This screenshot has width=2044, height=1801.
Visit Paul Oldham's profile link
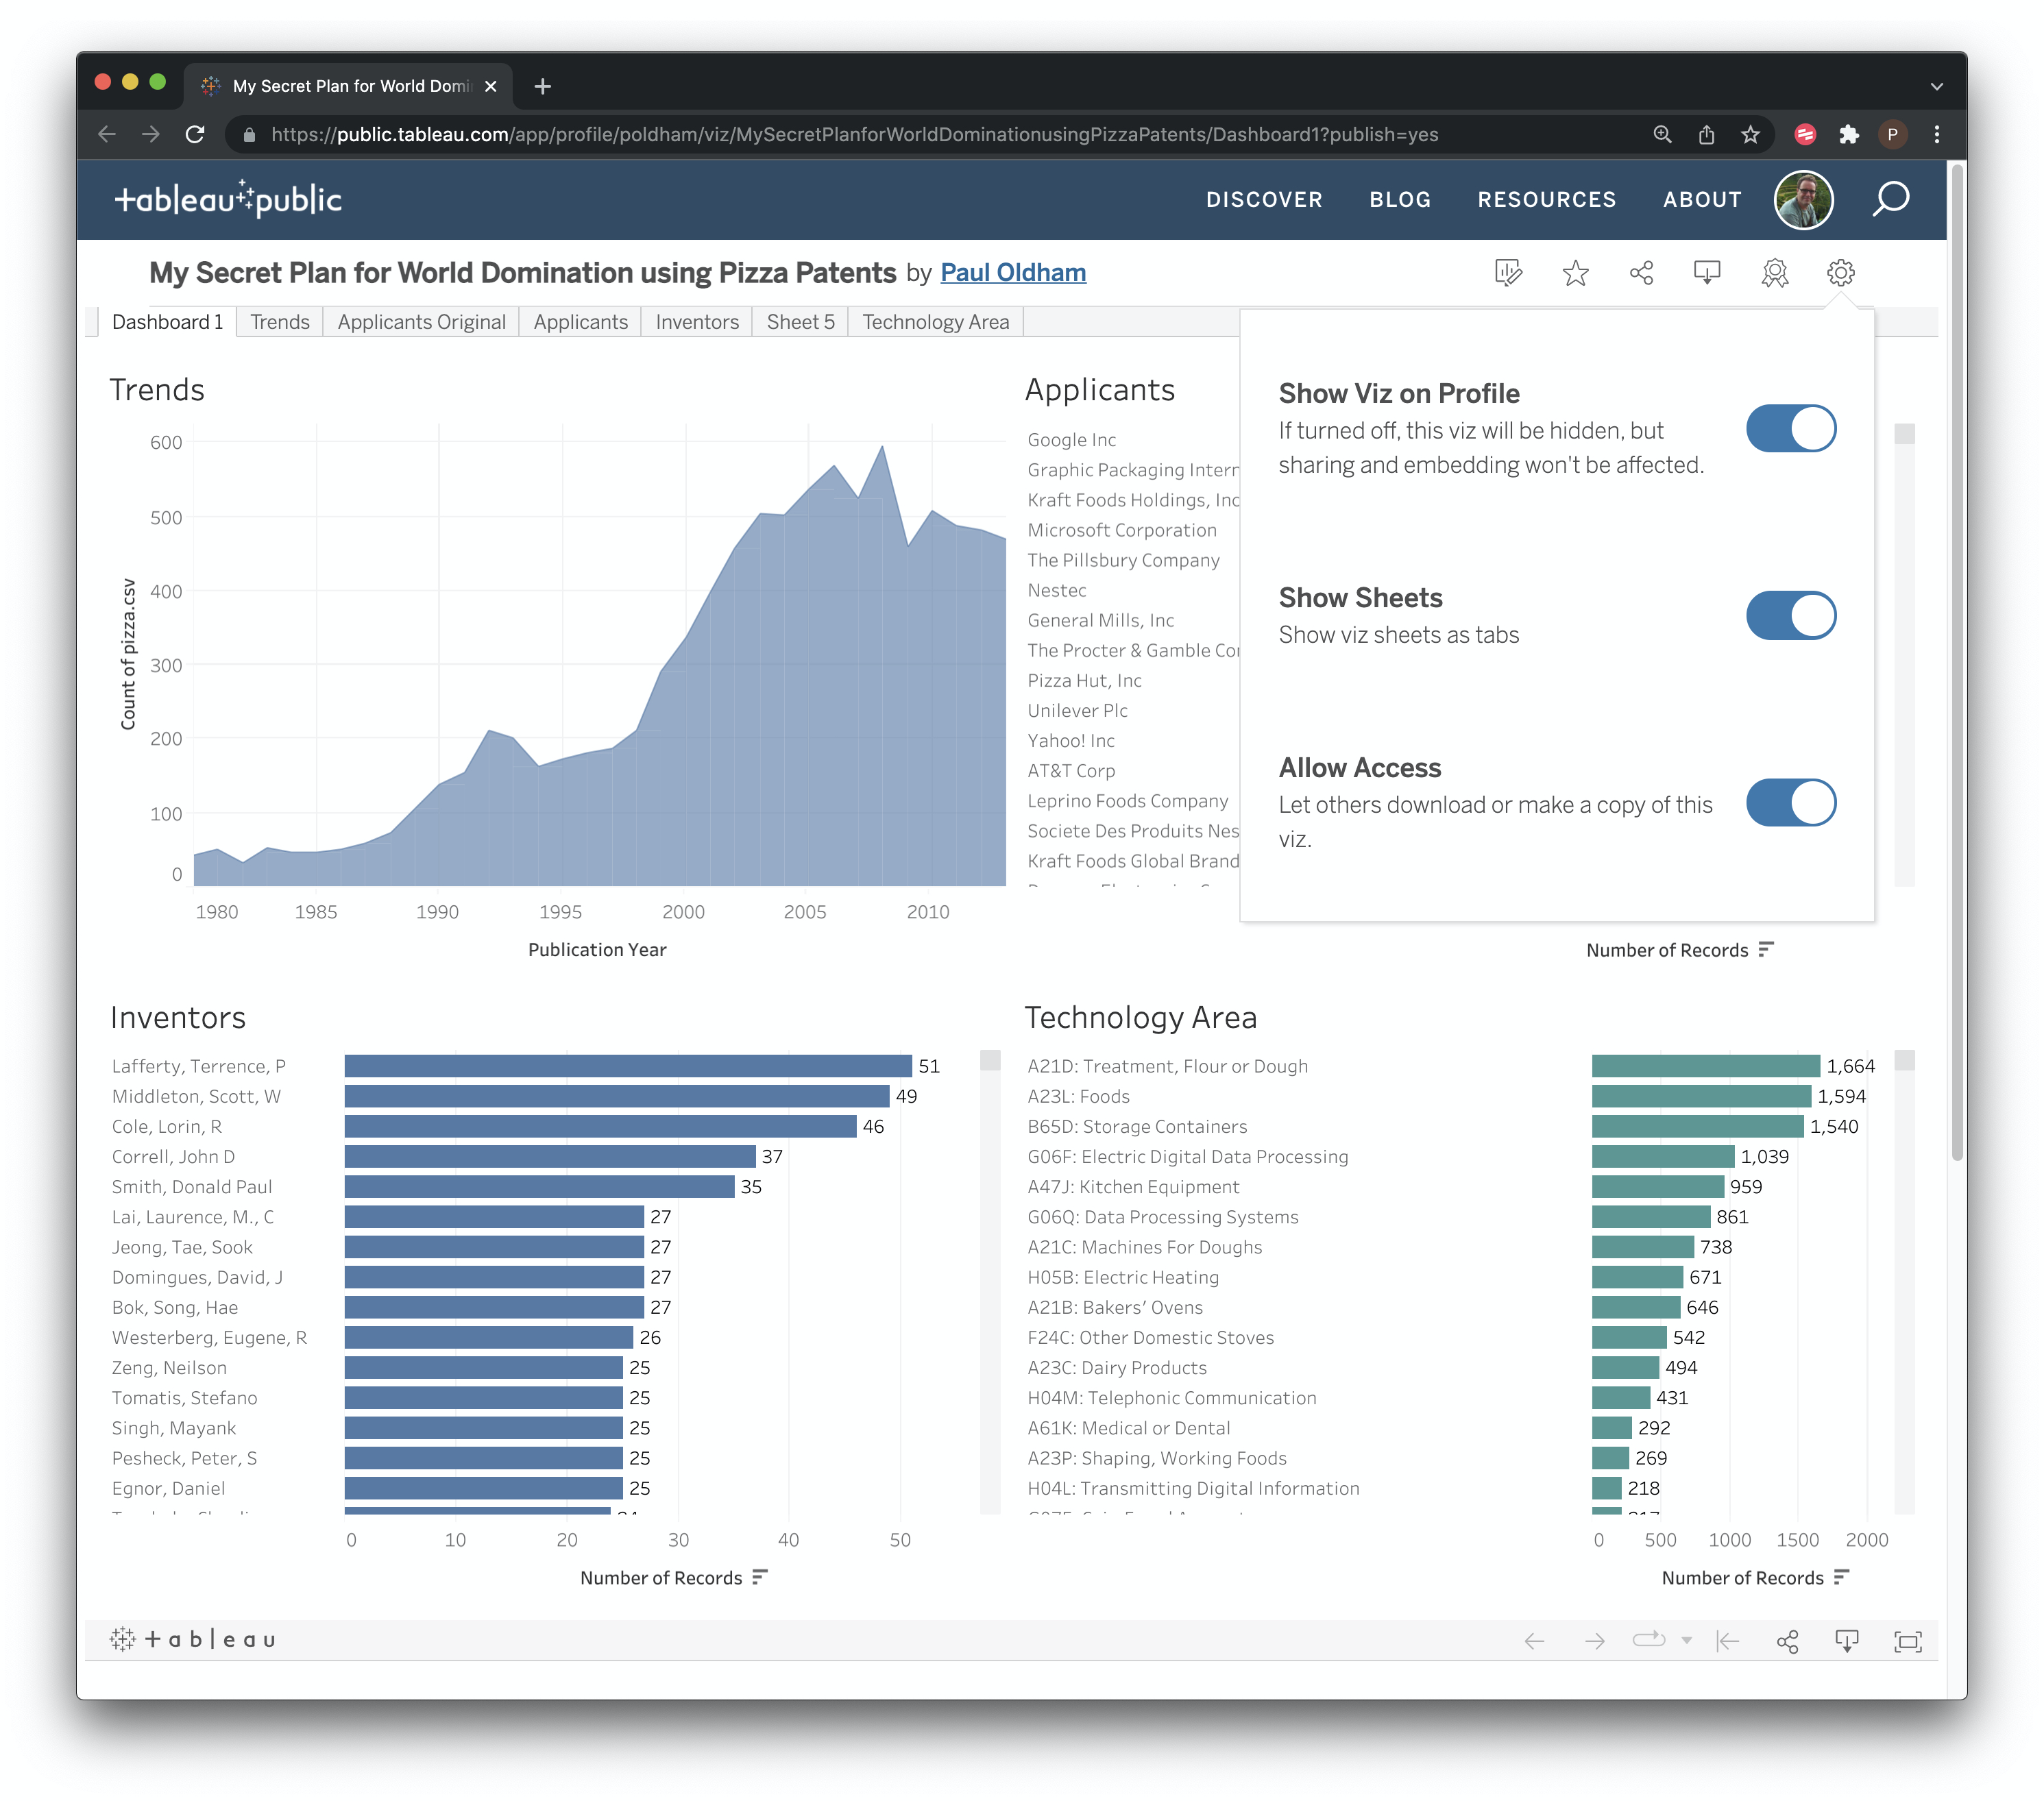click(x=1012, y=272)
